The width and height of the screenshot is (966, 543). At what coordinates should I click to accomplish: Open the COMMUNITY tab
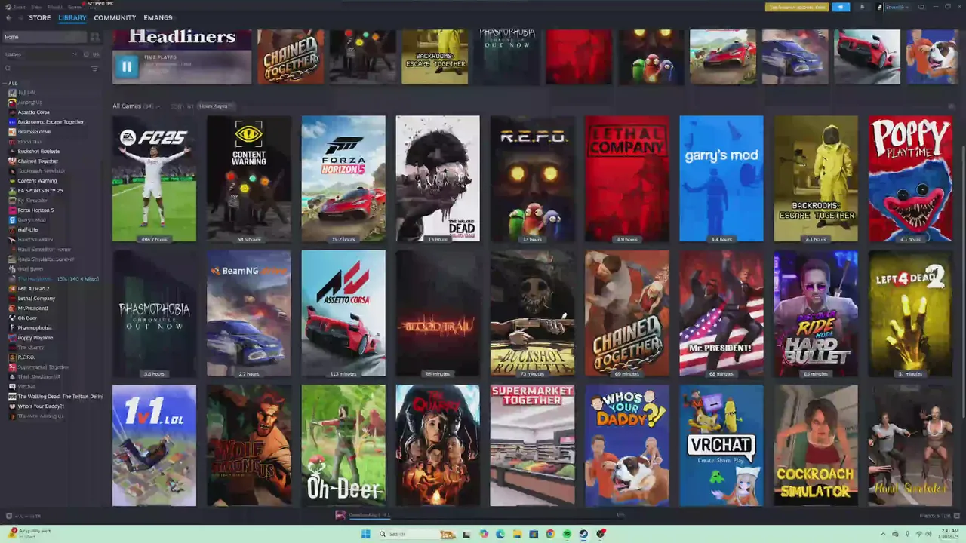tap(115, 17)
